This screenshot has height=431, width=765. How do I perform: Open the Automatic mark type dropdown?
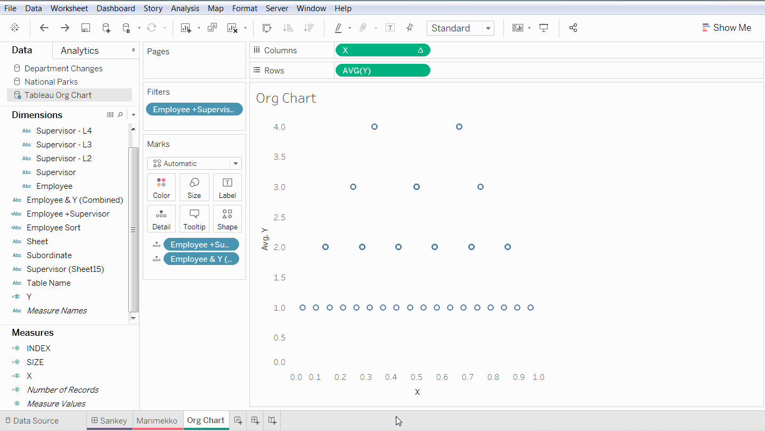(x=235, y=163)
